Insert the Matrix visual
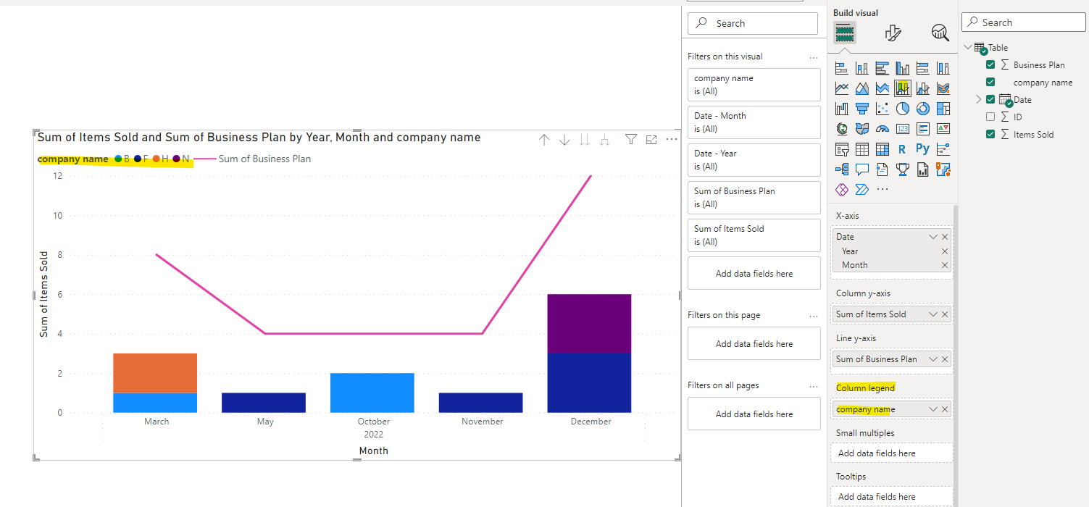The image size is (1089, 507). [883, 149]
